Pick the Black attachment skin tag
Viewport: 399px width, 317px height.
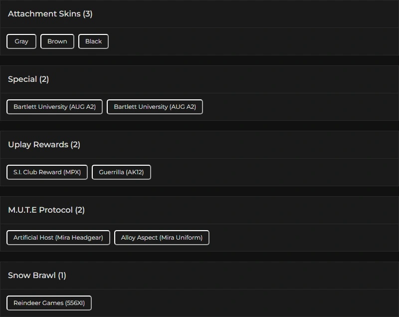tap(93, 41)
